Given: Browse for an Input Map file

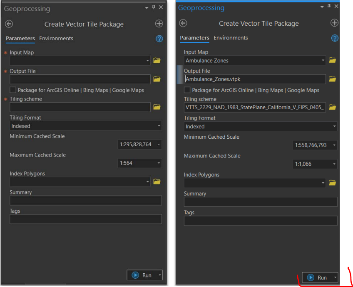Looking at the screenshot, I should [x=332, y=60].
